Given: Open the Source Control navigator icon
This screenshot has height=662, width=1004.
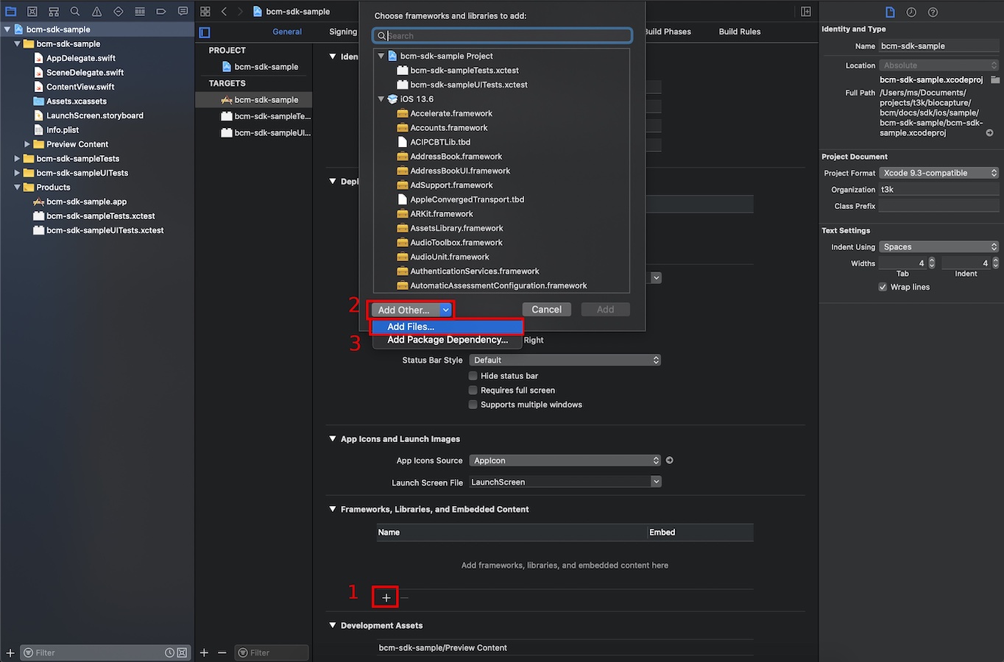Looking at the screenshot, I should click(x=32, y=12).
